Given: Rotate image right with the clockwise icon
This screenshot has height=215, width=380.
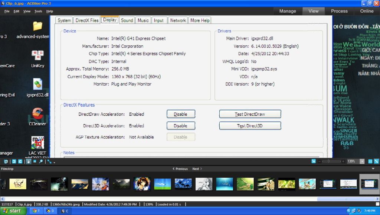Looking at the screenshot, I should pyautogui.click(x=20, y=161).
